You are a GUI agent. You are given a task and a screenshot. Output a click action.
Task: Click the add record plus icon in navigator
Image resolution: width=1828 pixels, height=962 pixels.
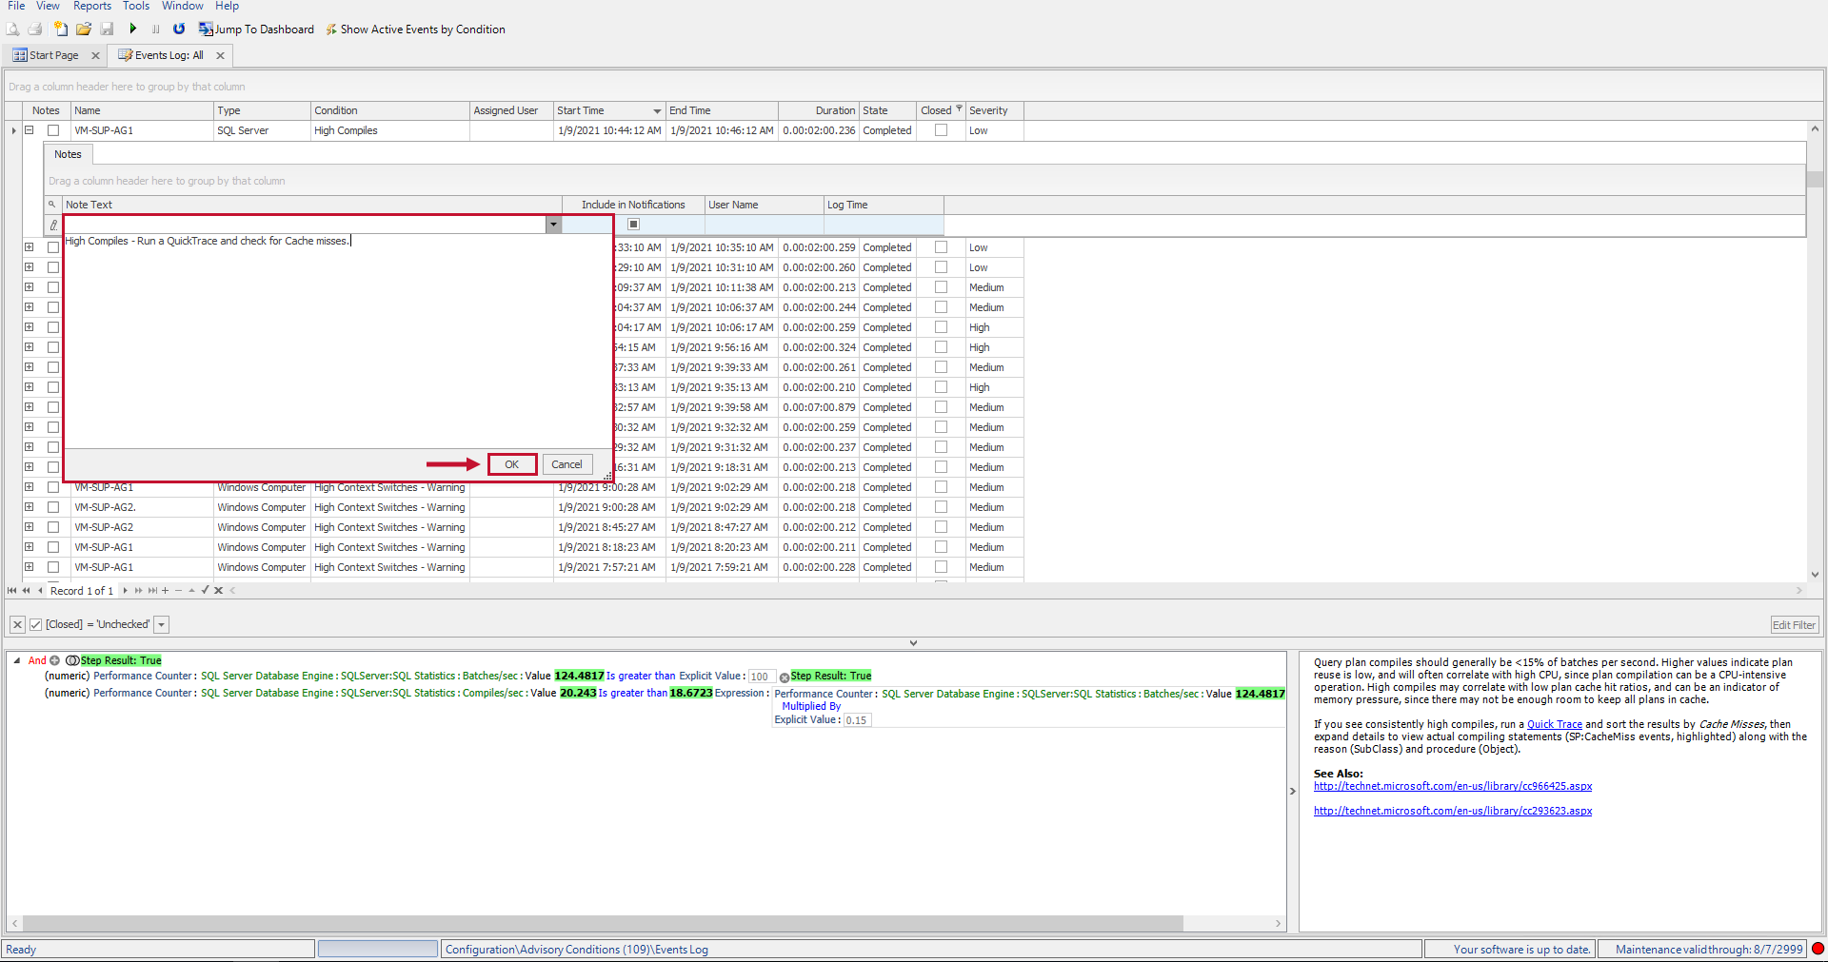pos(166,591)
